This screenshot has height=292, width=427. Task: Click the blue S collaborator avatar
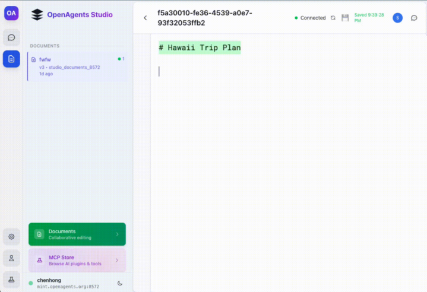pyautogui.click(x=397, y=18)
